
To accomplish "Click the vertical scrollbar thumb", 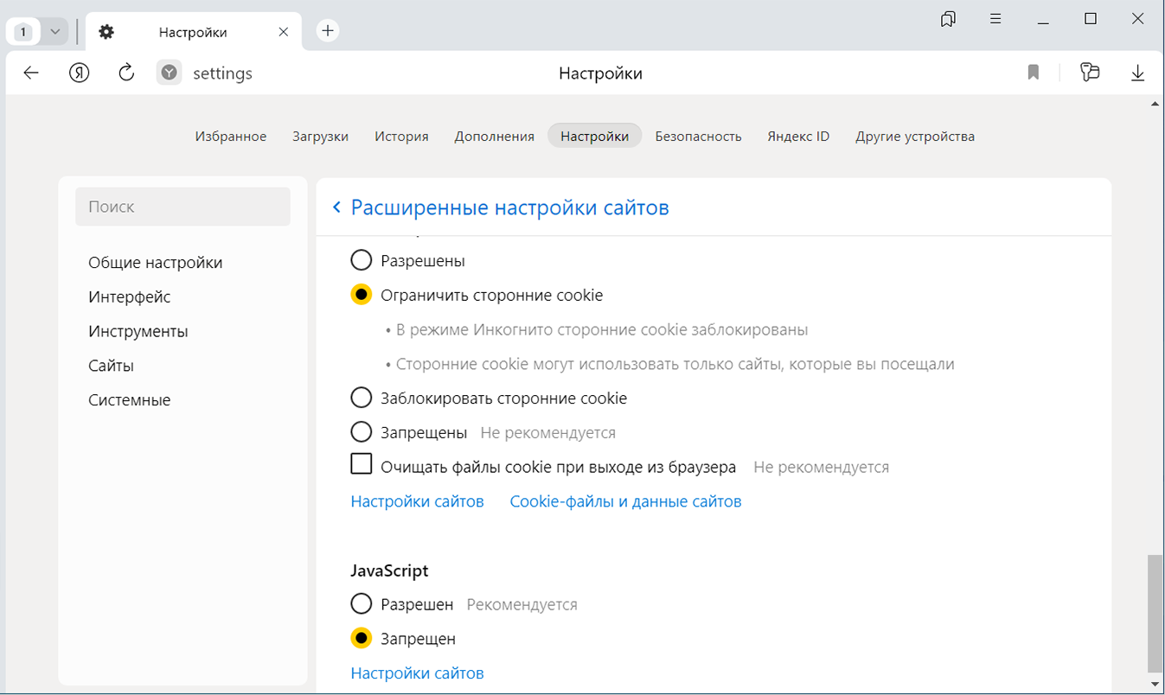I will pyautogui.click(x=1155, y=612).
